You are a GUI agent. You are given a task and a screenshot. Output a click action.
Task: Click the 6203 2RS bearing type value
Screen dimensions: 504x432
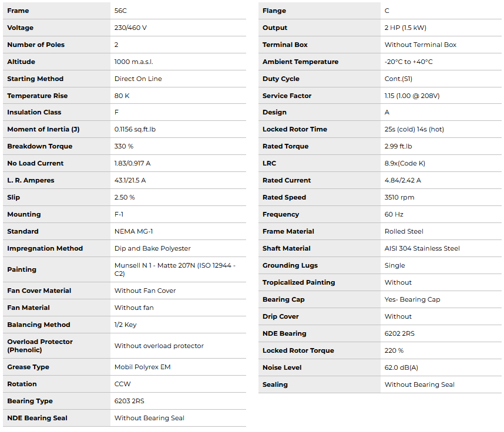(129, 401)
